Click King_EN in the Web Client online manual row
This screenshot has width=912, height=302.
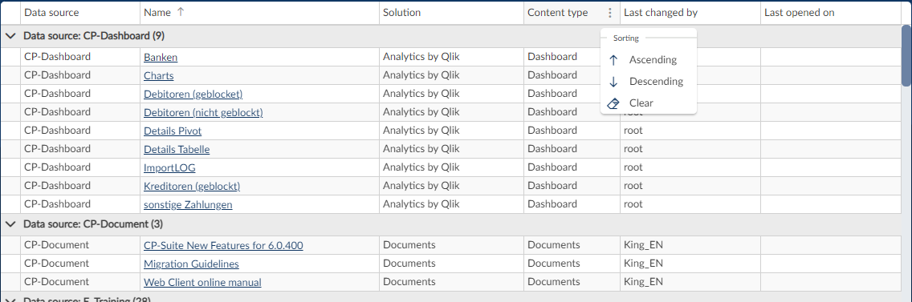(643, 282)
